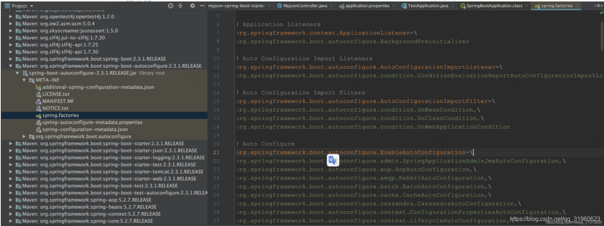Viewport: 604px width, 226px height.
Task: Collapse spring-boot-autoconfigure-2.3.1.RELEASE.jar node
Action: pos(17,73)
